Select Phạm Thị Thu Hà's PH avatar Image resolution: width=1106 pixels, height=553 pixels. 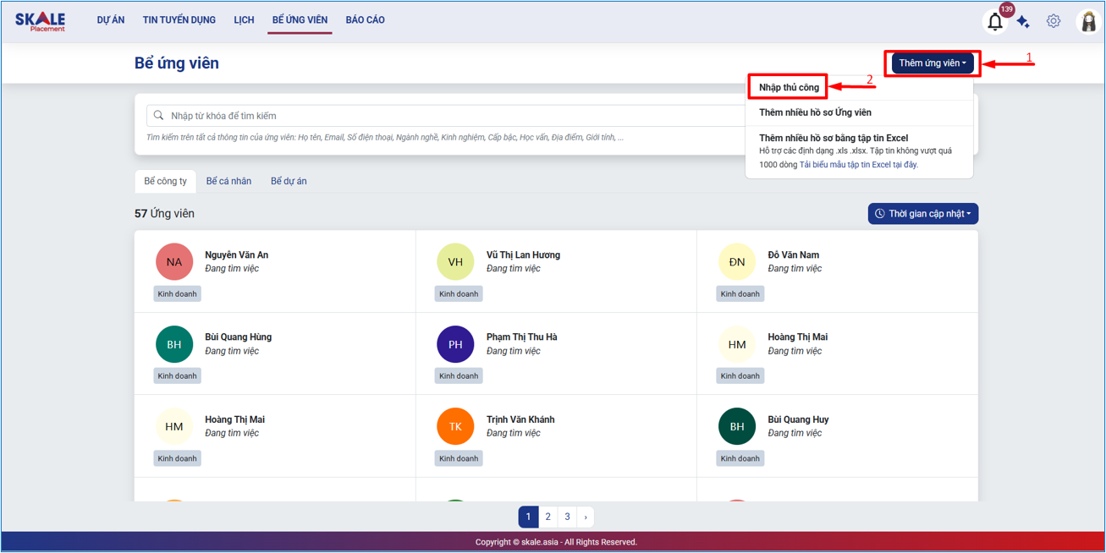point(455,344)
